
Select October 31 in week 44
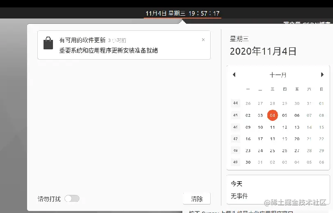tap(309, 103)
